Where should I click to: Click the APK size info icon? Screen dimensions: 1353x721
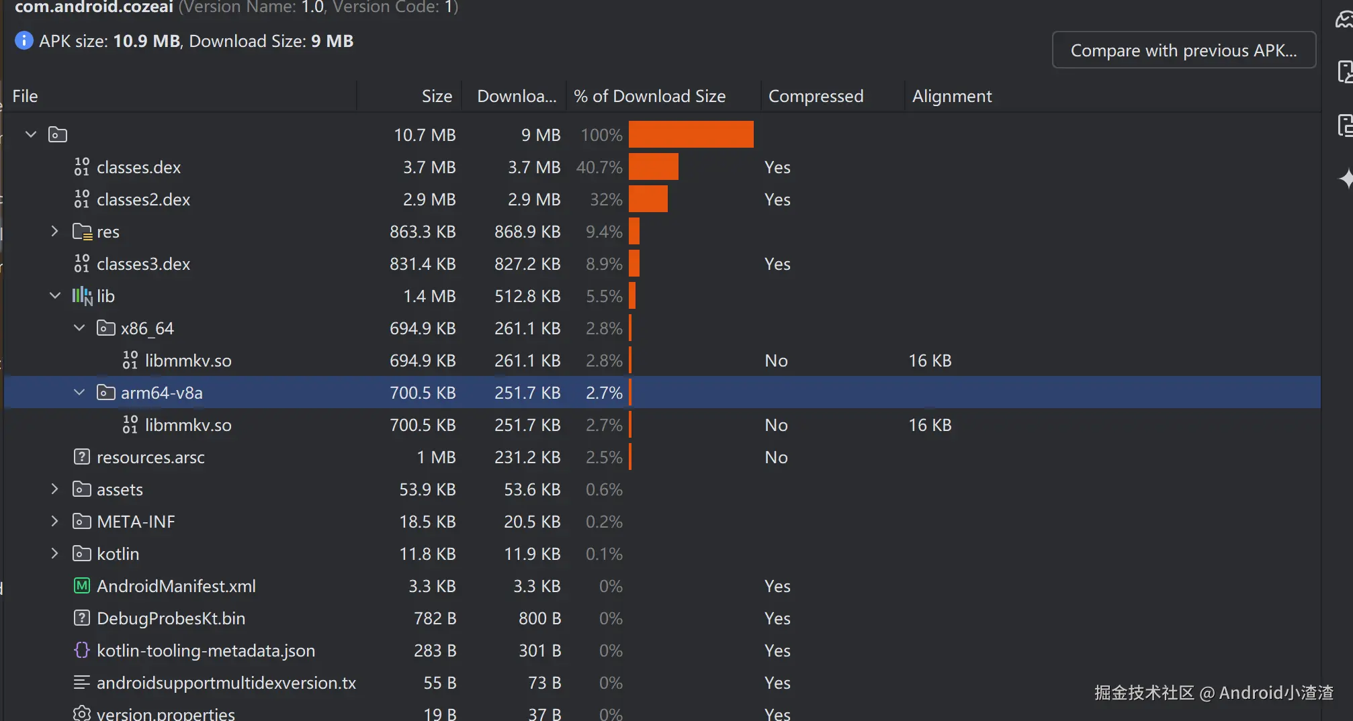24,41
